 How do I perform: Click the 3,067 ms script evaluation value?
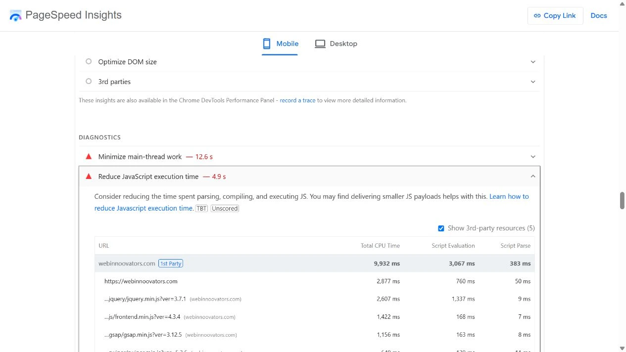461,264
